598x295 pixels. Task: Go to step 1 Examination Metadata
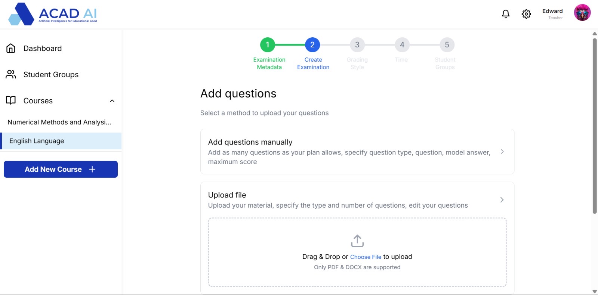point(268,45)
